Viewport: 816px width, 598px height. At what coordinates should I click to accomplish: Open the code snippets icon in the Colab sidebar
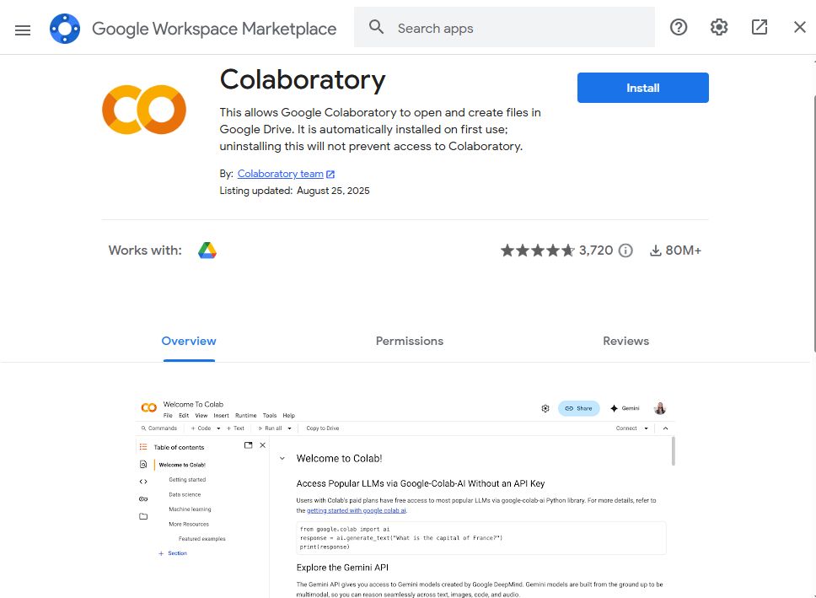coord(143,482)
